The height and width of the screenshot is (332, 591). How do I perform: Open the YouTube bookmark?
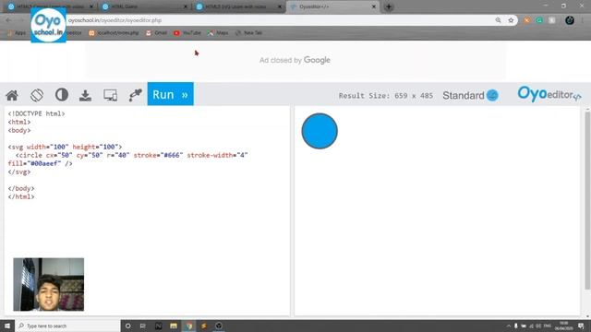(187, 33)
